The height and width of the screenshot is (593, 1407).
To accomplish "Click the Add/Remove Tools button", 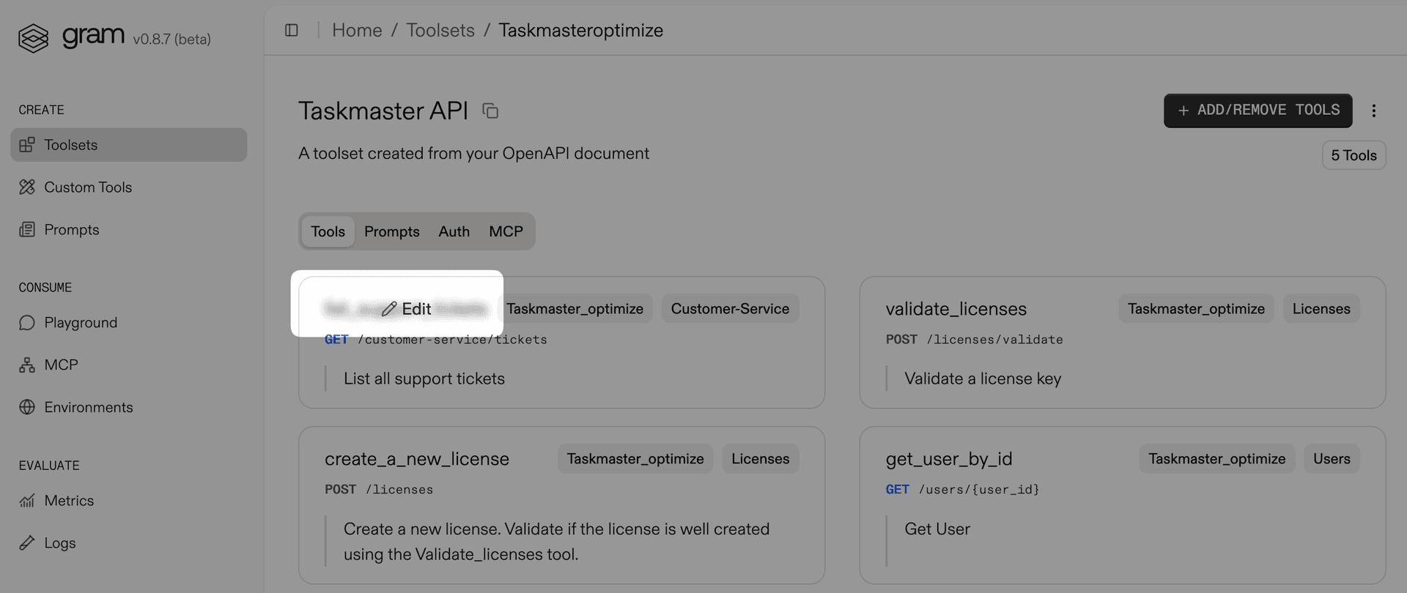I will [1258, 111].
